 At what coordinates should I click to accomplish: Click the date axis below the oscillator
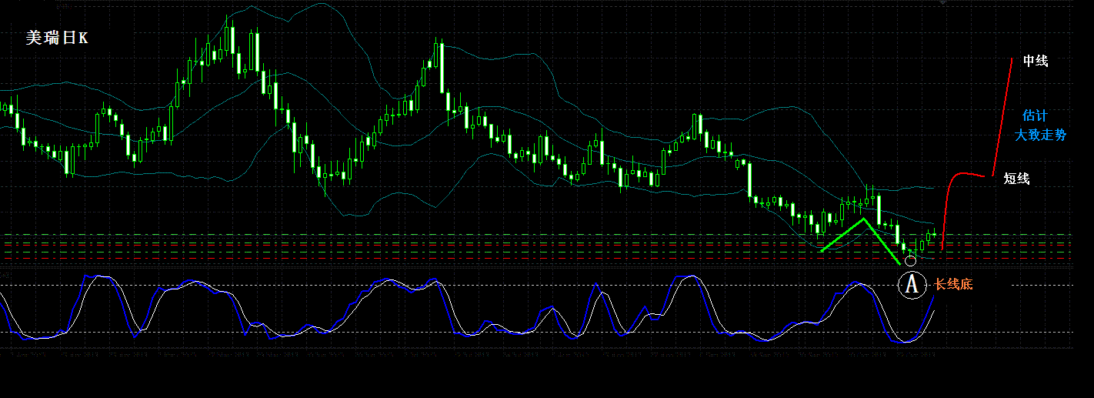pyautogui.click(x=462, y=355)
